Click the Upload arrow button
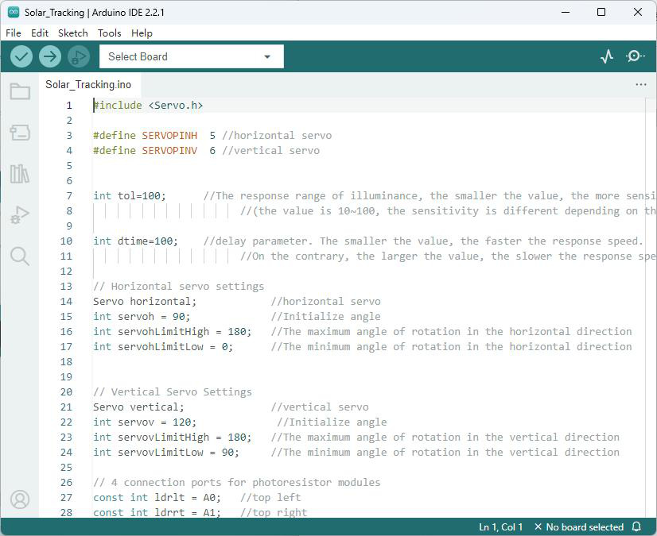657x536 pixels. 50,56
